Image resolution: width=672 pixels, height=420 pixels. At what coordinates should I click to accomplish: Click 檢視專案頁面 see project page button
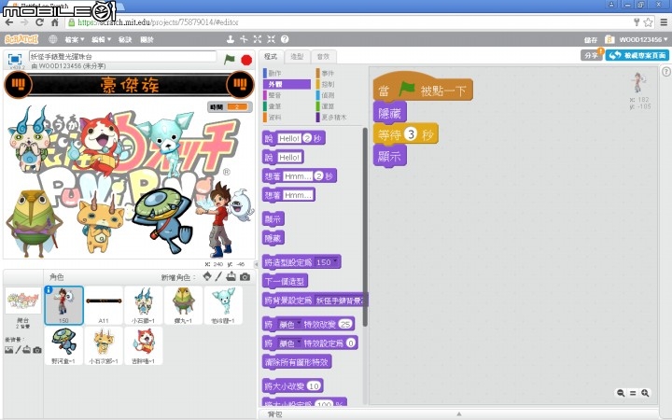[x=637, y=55]
